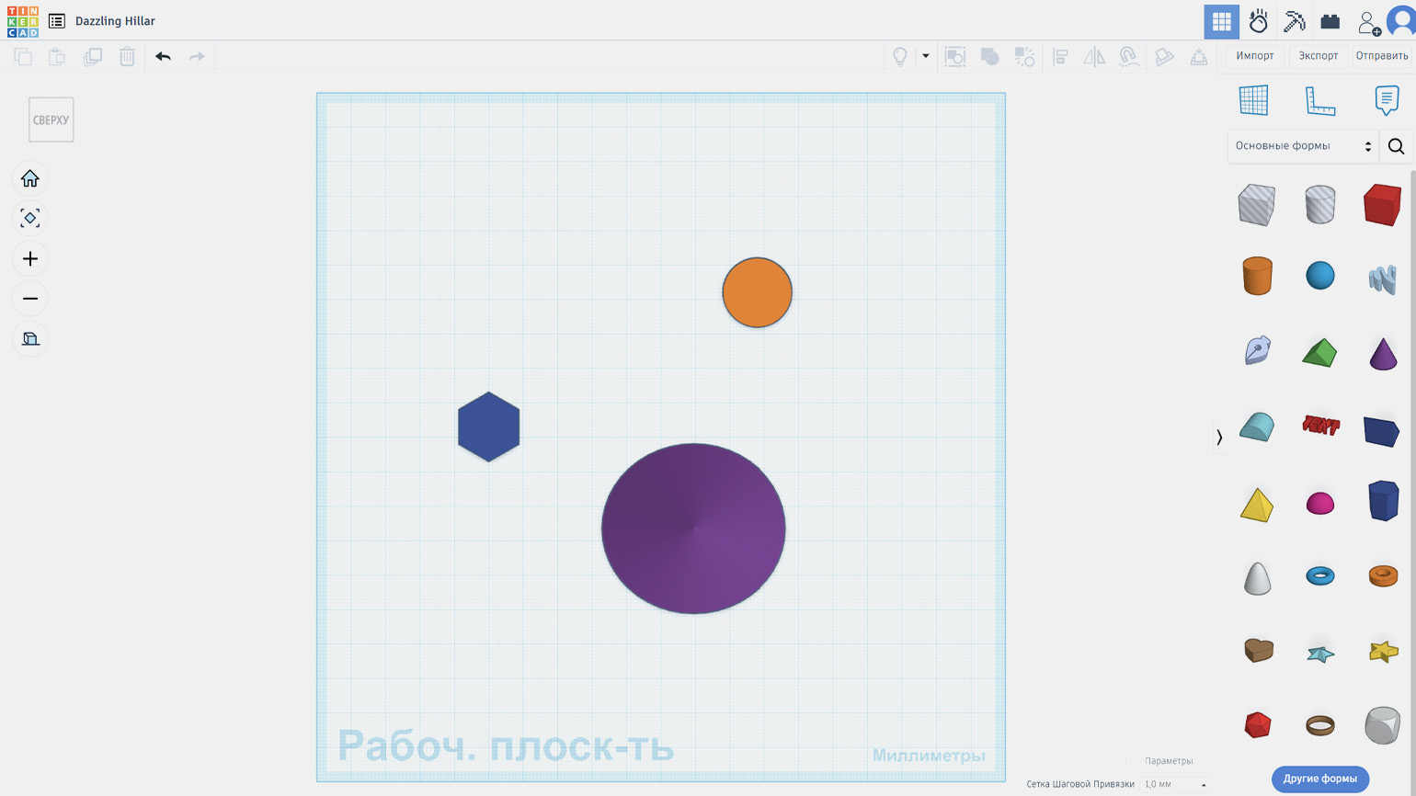Switch to 3D design view mode
The height and width of the screenshot is (796, 1416).
tap(1221, 21)
